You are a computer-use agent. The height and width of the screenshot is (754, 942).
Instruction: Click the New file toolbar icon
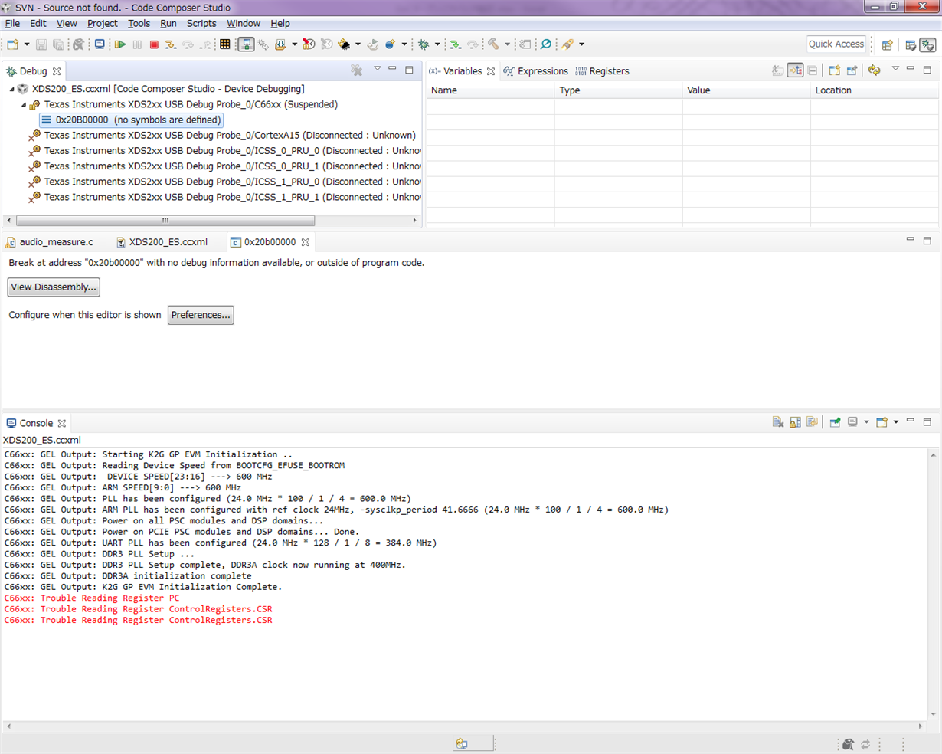13,44
